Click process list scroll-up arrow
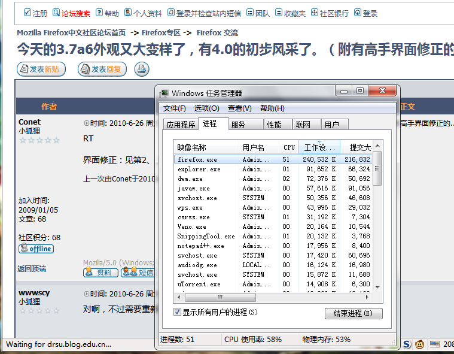This screenshot has width=454, height=354. (377, 146)
